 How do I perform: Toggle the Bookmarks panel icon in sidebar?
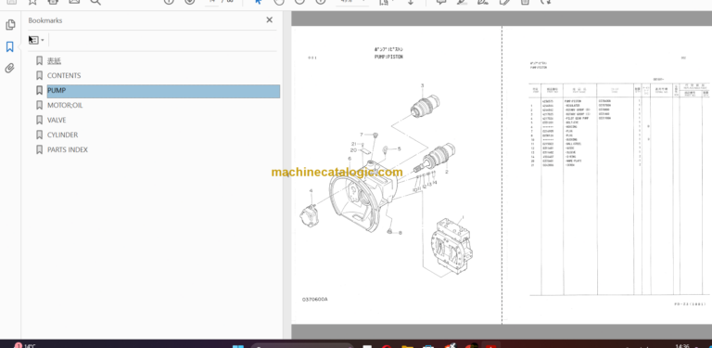pos(10,46)
